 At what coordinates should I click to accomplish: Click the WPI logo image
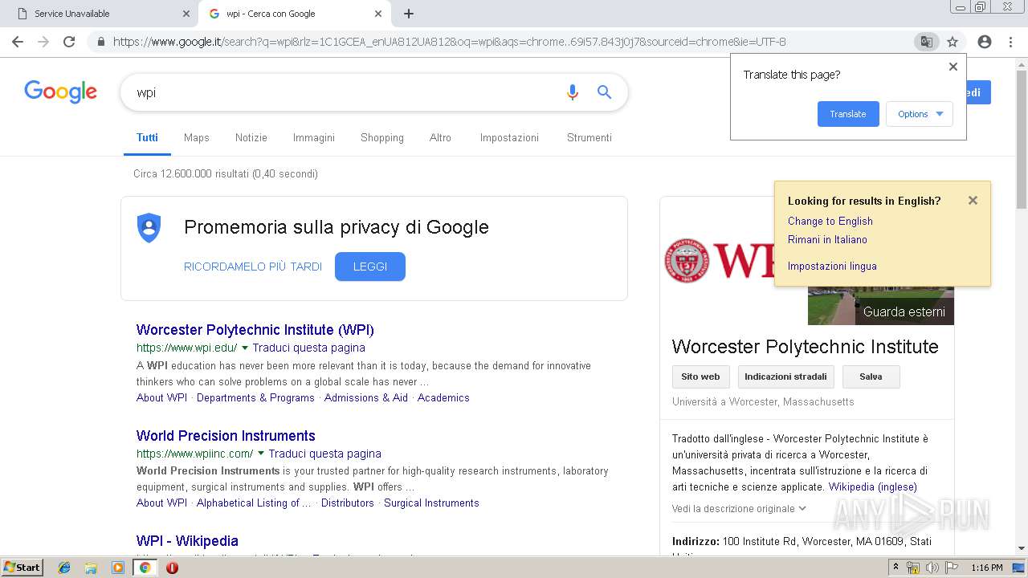click(719, 260)
